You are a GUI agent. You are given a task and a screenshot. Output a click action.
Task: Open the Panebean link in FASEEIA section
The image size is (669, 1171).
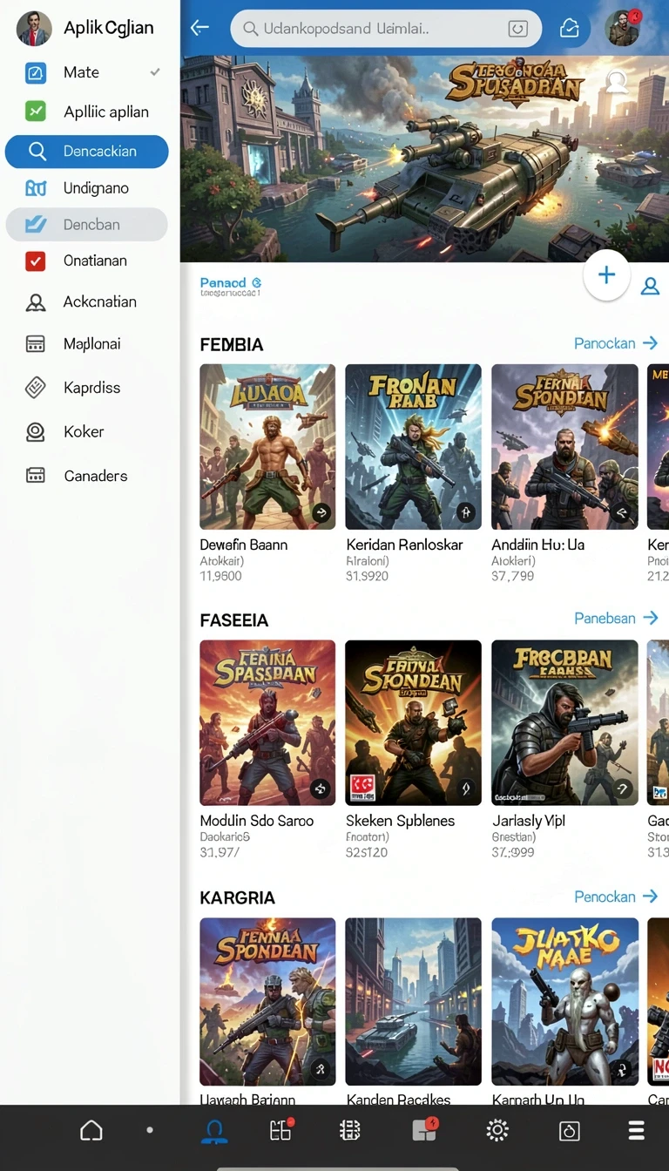(x=615, y=618)
